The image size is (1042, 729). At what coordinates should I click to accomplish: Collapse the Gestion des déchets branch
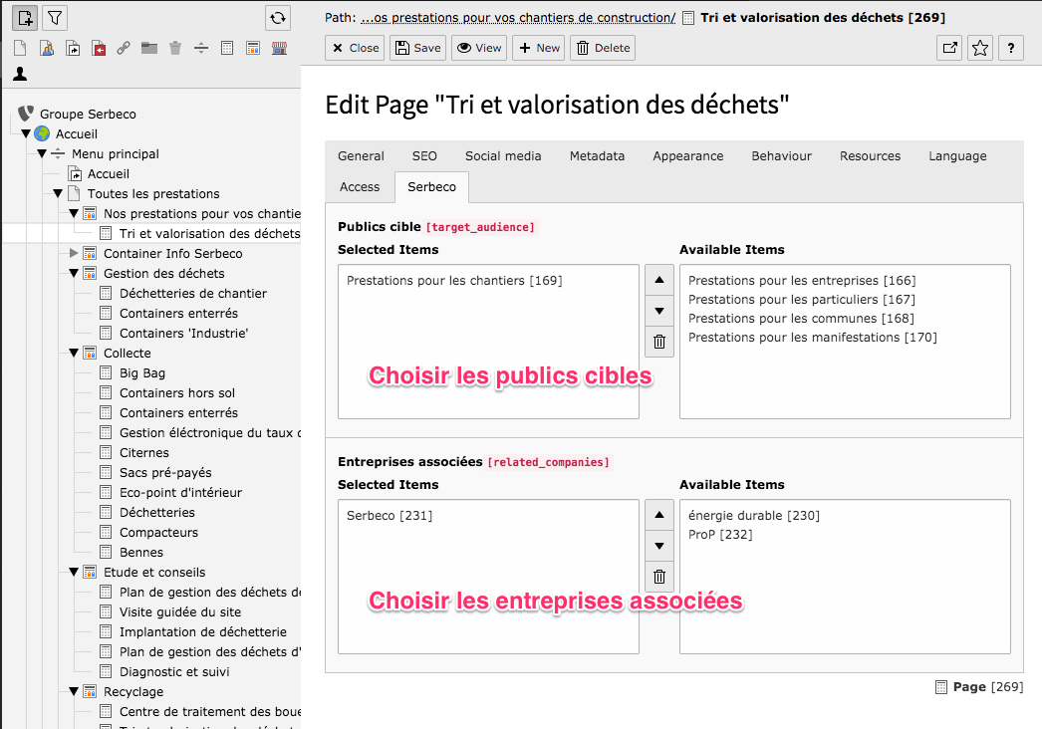pos(75,273)
